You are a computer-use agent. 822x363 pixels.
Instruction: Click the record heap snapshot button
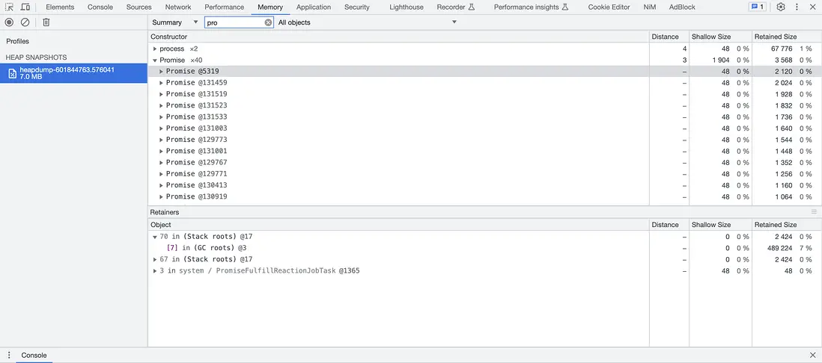point(9,22)
